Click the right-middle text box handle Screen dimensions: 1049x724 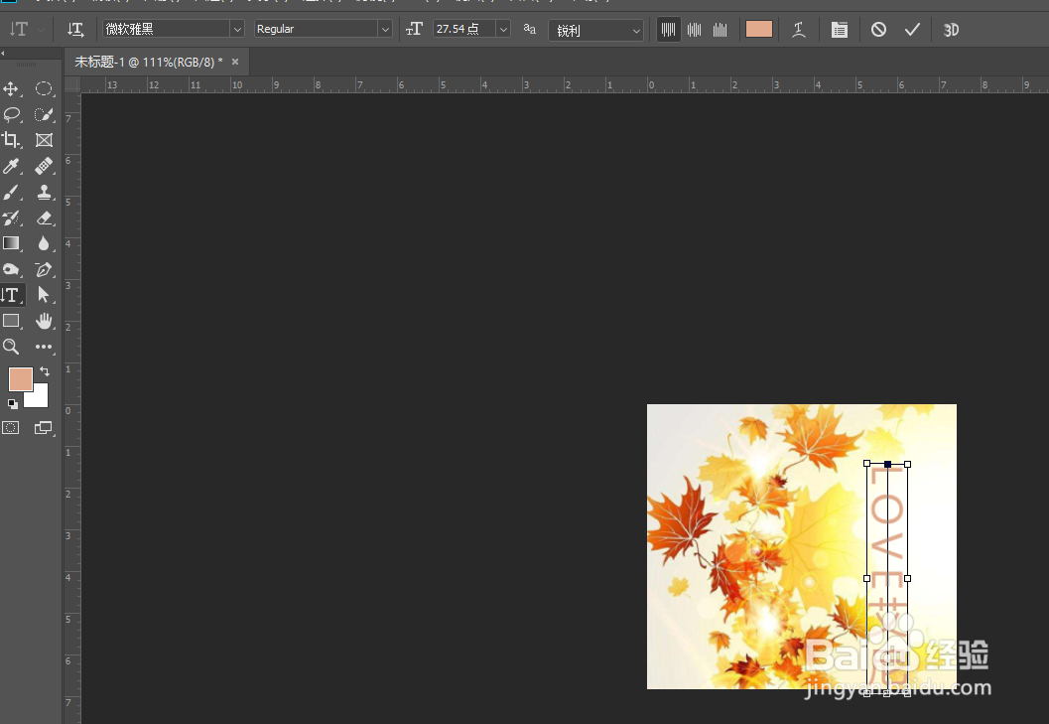[907, 578]
